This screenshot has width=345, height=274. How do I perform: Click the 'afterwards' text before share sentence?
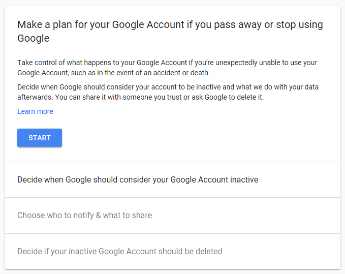point(35,97)
